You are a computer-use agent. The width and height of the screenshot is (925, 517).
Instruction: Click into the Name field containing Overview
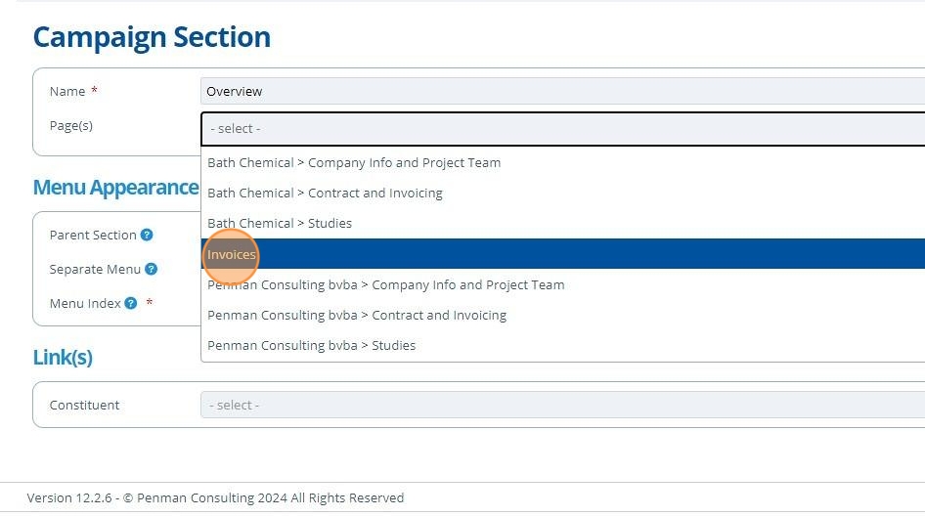click(562, 92)
